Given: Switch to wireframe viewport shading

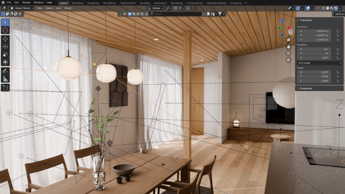Looking at the screenshot, I should [x=323, y=8].
